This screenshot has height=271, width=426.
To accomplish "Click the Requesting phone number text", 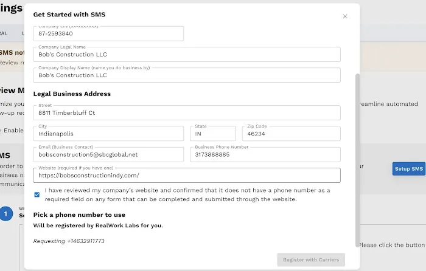I will coord(69,241).
